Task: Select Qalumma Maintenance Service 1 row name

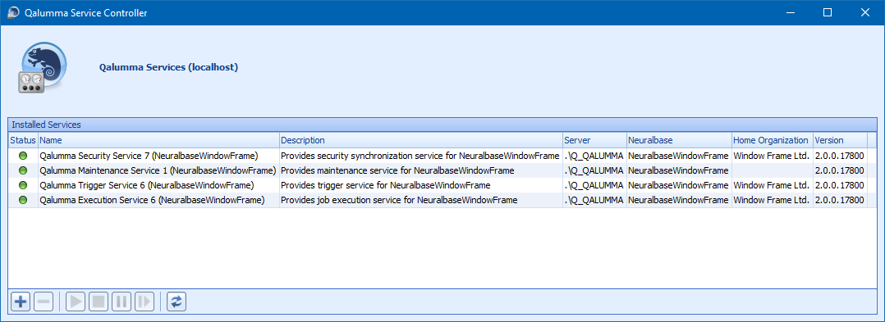Action: (158, 170)
